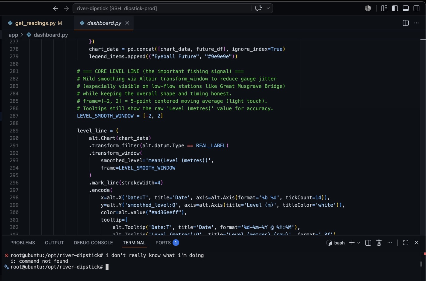Click the terminal sparkle prompt icon

point(6,267)
